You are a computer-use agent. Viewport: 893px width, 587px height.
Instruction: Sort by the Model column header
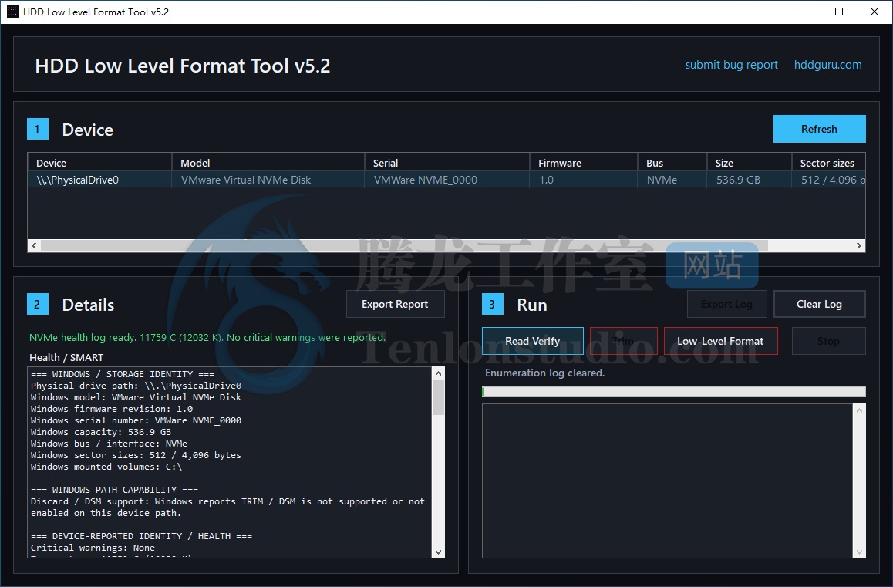(267, 163)
